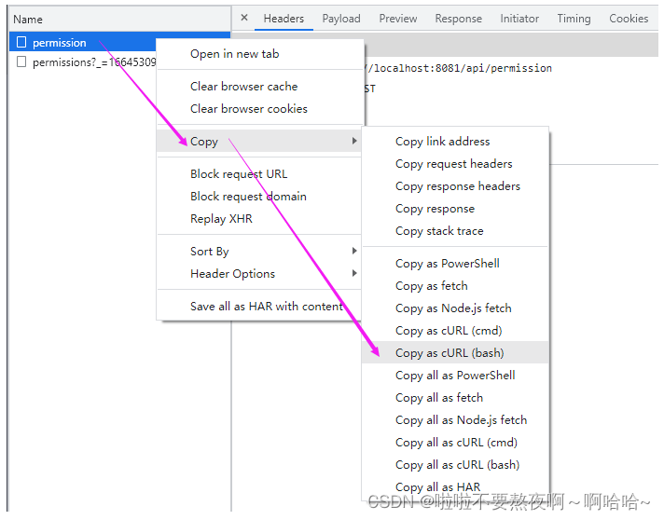
Task: Choose Copy as cURL (bash)
Action: [455, 353]
